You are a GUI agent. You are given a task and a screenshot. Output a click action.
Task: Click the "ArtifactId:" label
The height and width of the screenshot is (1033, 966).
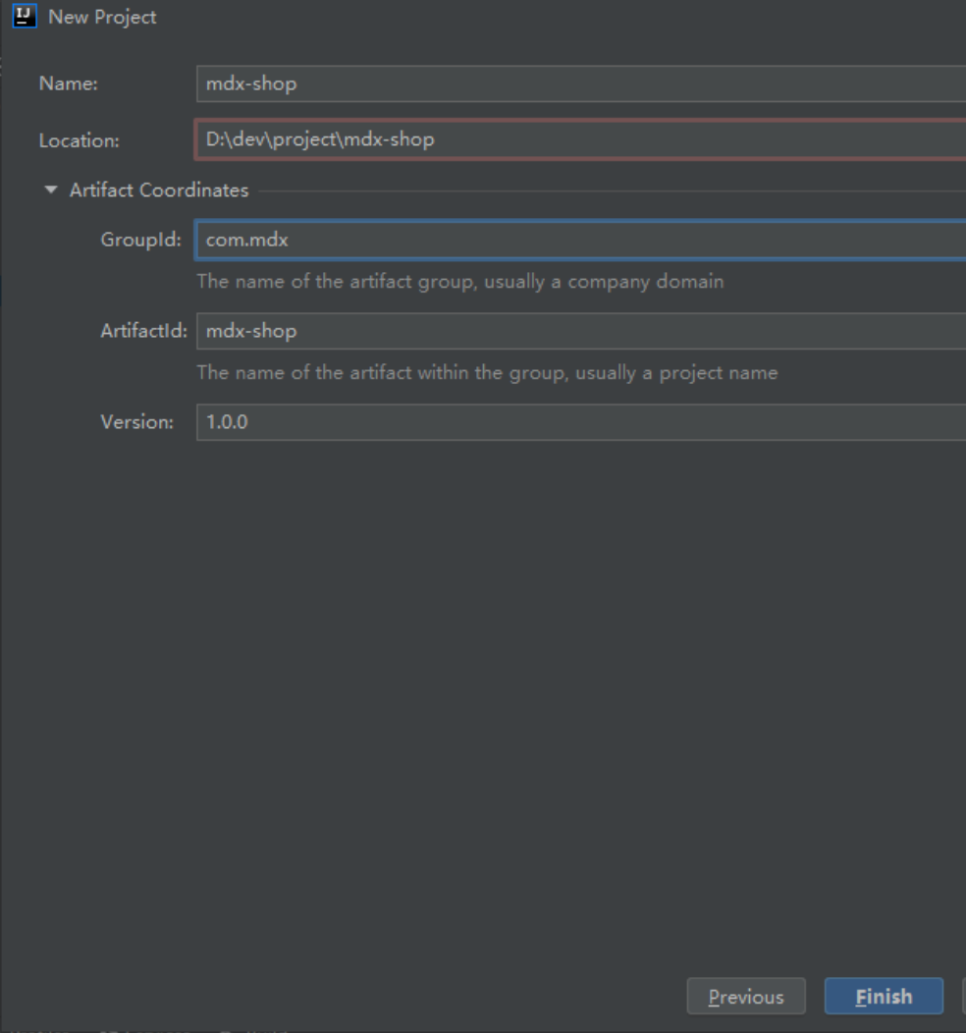tap(143, 331)
